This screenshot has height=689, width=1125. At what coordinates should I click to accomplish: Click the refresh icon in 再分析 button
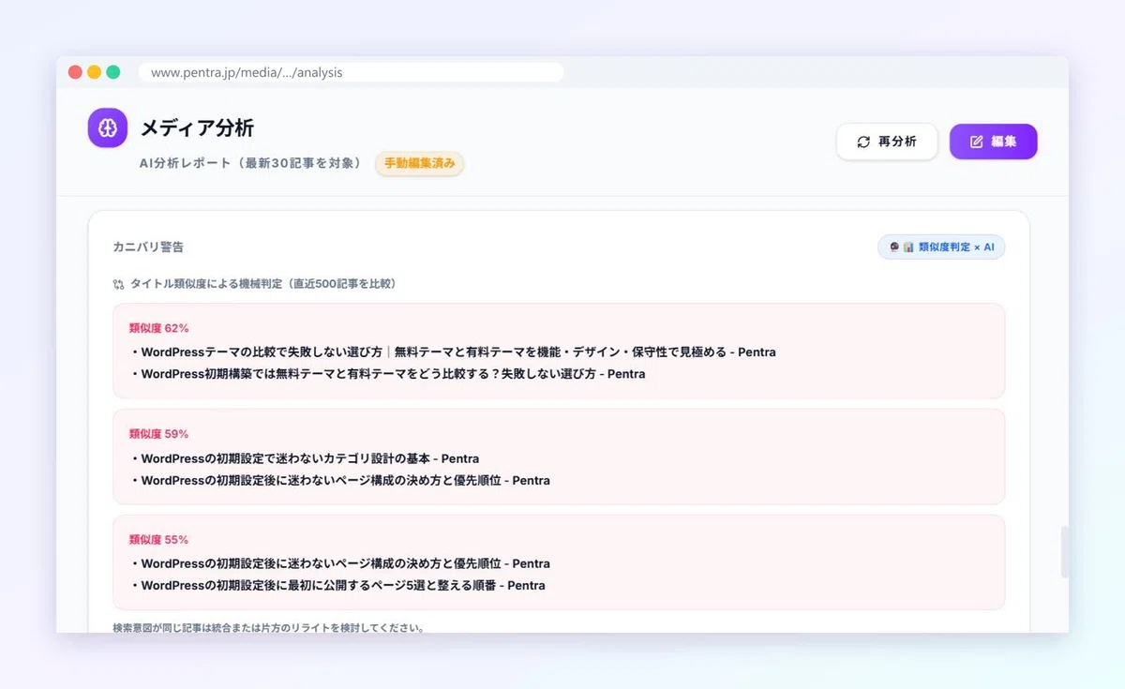click(863, 142)
